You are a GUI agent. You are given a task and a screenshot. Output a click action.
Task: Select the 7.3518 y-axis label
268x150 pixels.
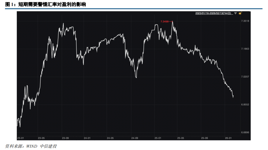[245, 21]
